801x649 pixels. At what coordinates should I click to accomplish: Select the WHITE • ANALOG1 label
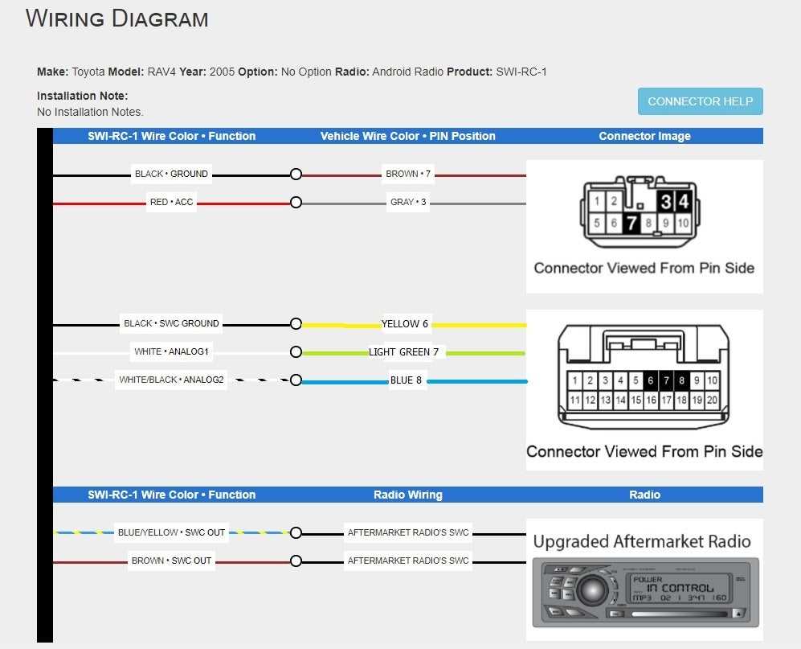coord(171,351)
